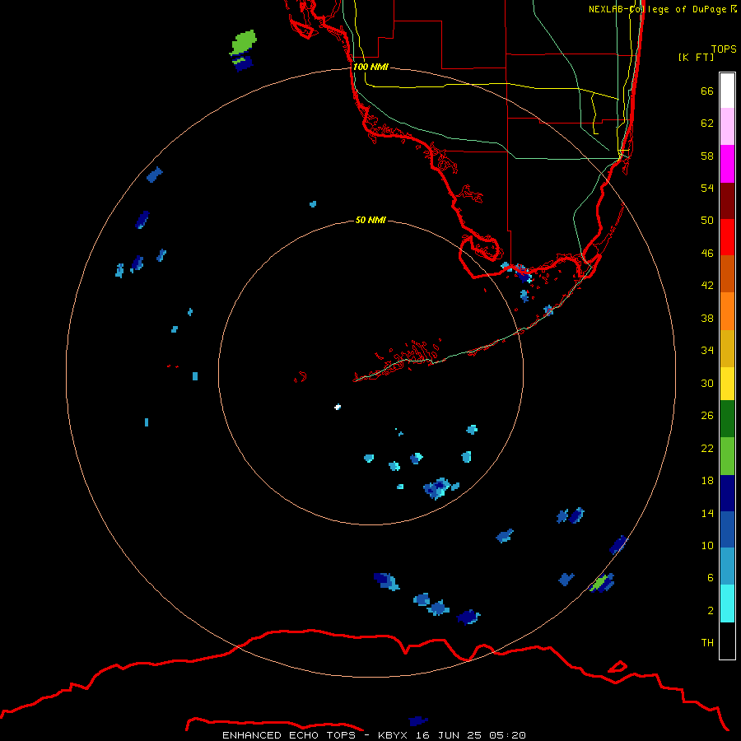Click the 'KBYX' radar site identifier

392,735
